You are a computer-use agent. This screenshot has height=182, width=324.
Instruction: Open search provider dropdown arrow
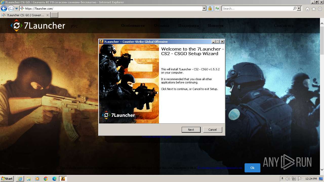coord(299,8)
